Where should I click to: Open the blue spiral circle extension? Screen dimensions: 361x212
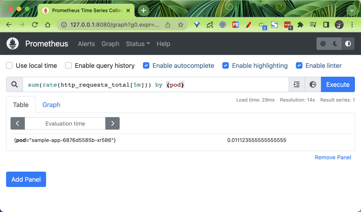click(223, 25)
